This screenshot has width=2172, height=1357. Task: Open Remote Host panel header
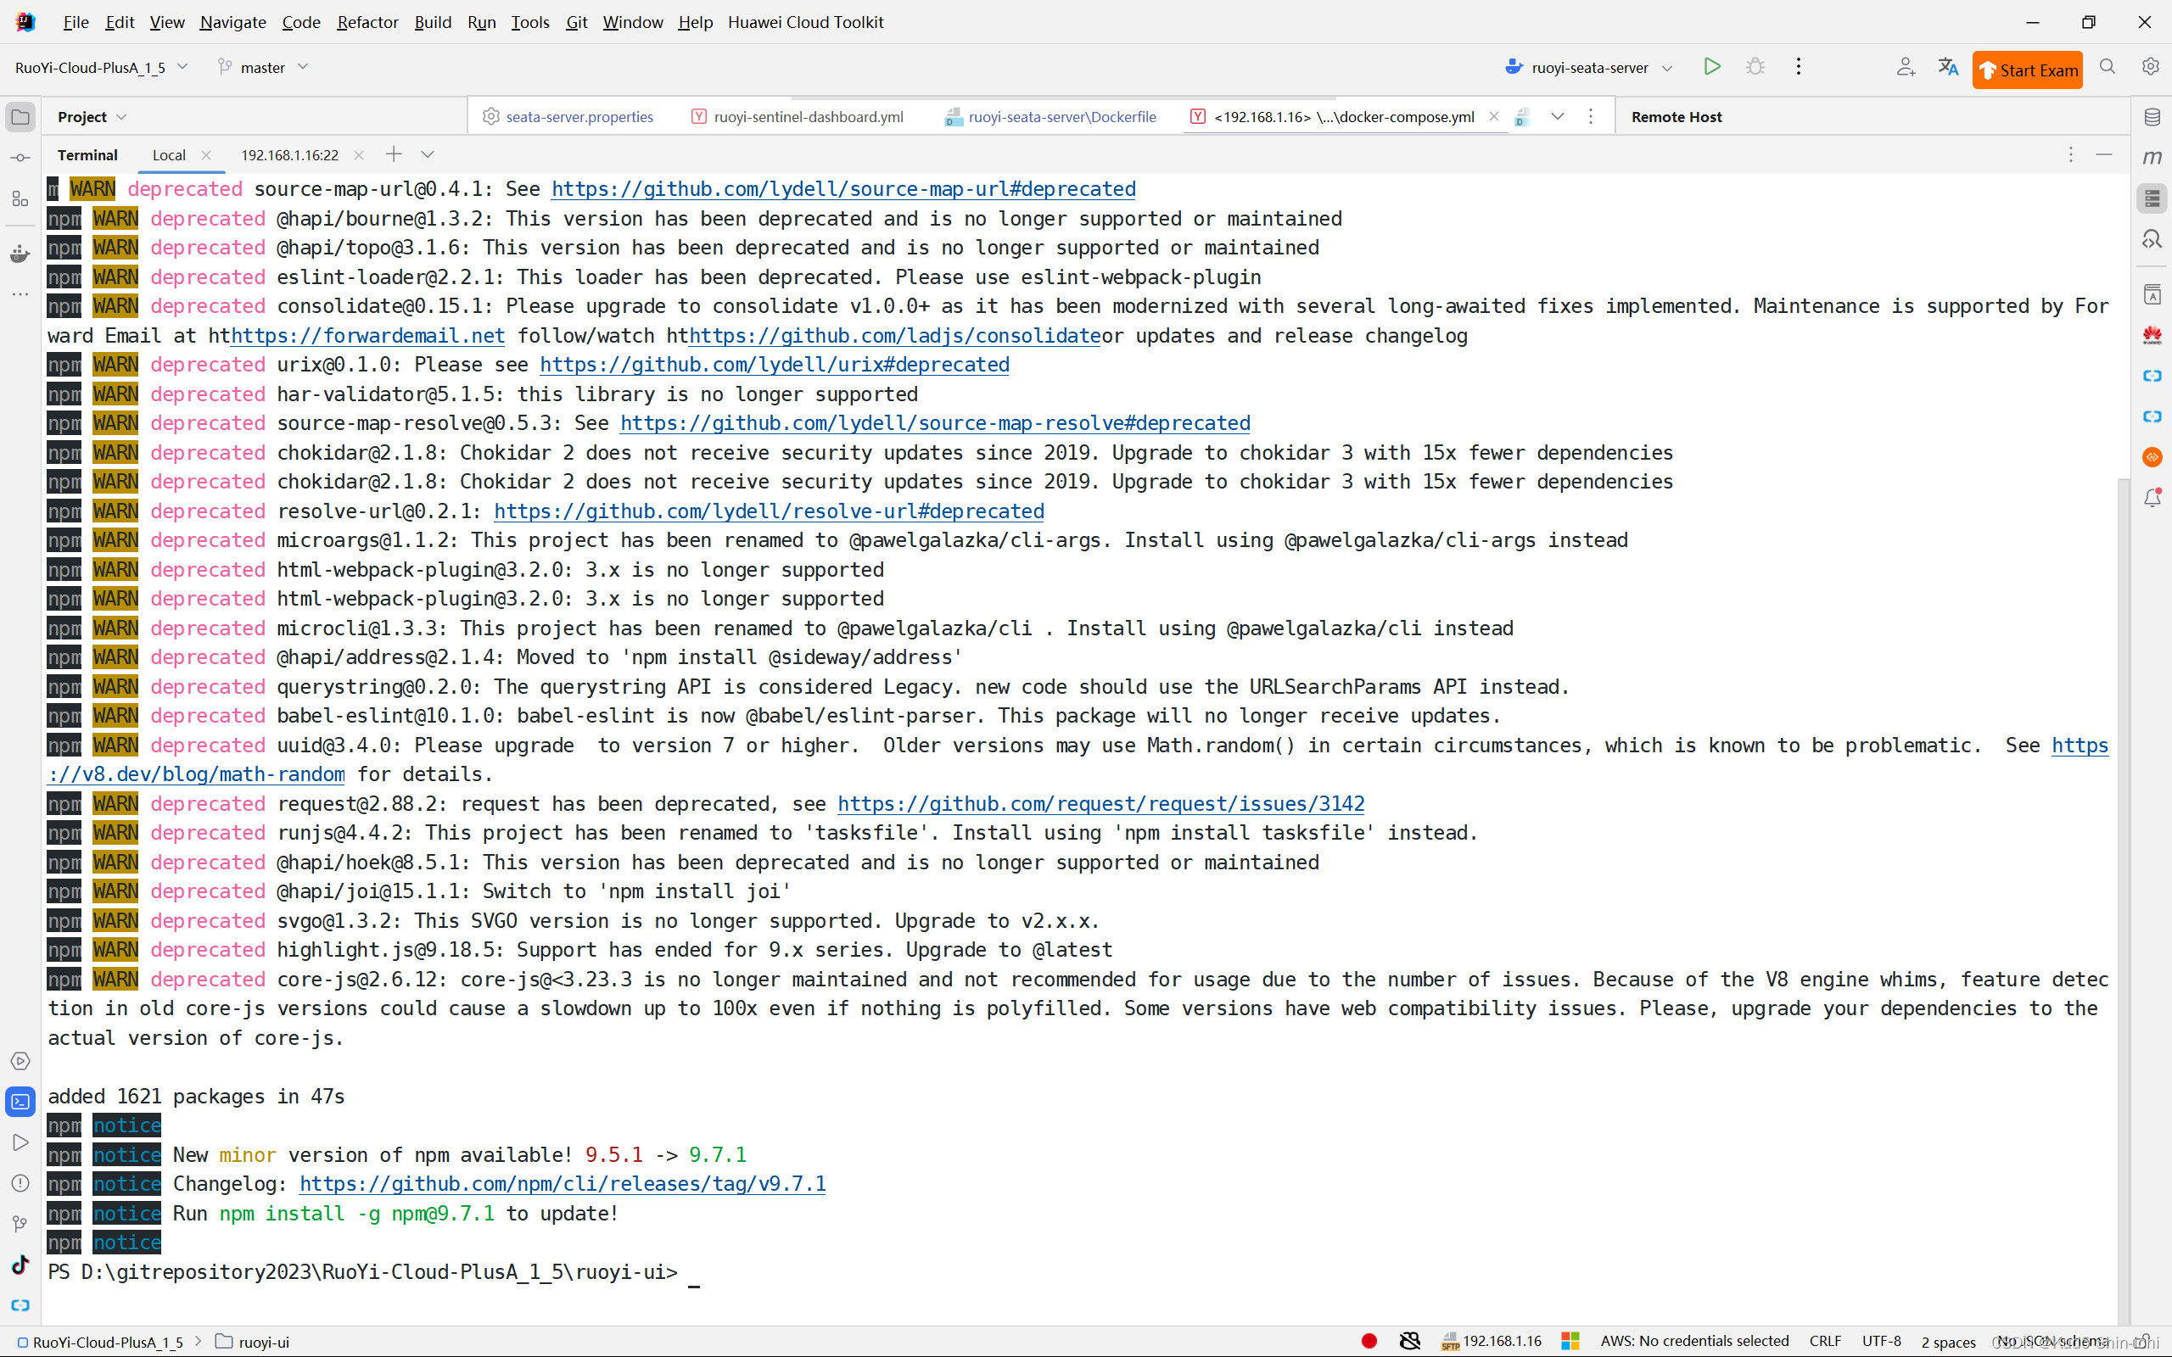[x=1676, y=117]
